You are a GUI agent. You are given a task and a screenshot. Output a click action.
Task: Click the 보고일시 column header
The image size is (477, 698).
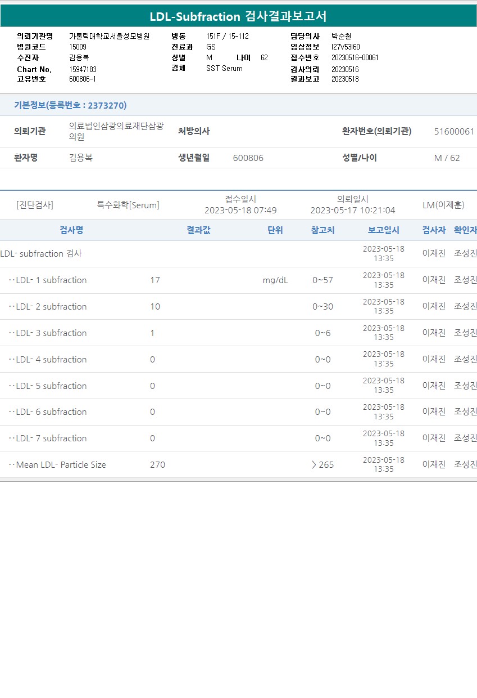point(383,230)
